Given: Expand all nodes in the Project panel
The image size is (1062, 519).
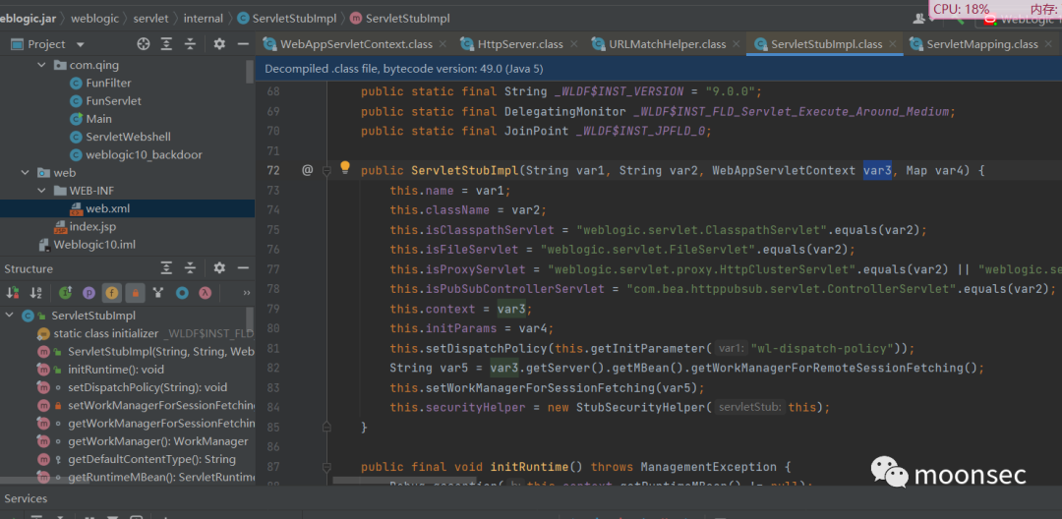Looking at the screenshot, I should pos(166,44).
